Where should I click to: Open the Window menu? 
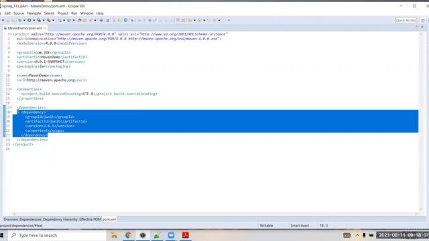86,13
